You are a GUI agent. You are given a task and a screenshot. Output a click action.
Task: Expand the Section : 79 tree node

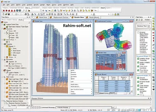tap(5, 57)
